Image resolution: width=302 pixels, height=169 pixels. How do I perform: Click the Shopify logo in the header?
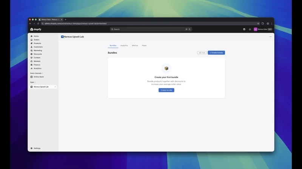click(x=35, y=29)
